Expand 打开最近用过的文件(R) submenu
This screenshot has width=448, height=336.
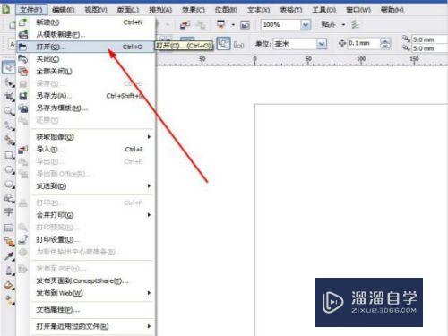tap(149, 326)
